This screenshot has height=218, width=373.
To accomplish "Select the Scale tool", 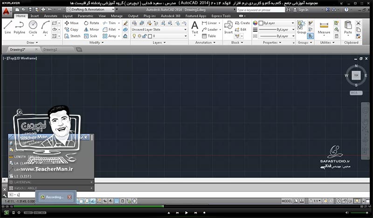I will click(90, 36).
